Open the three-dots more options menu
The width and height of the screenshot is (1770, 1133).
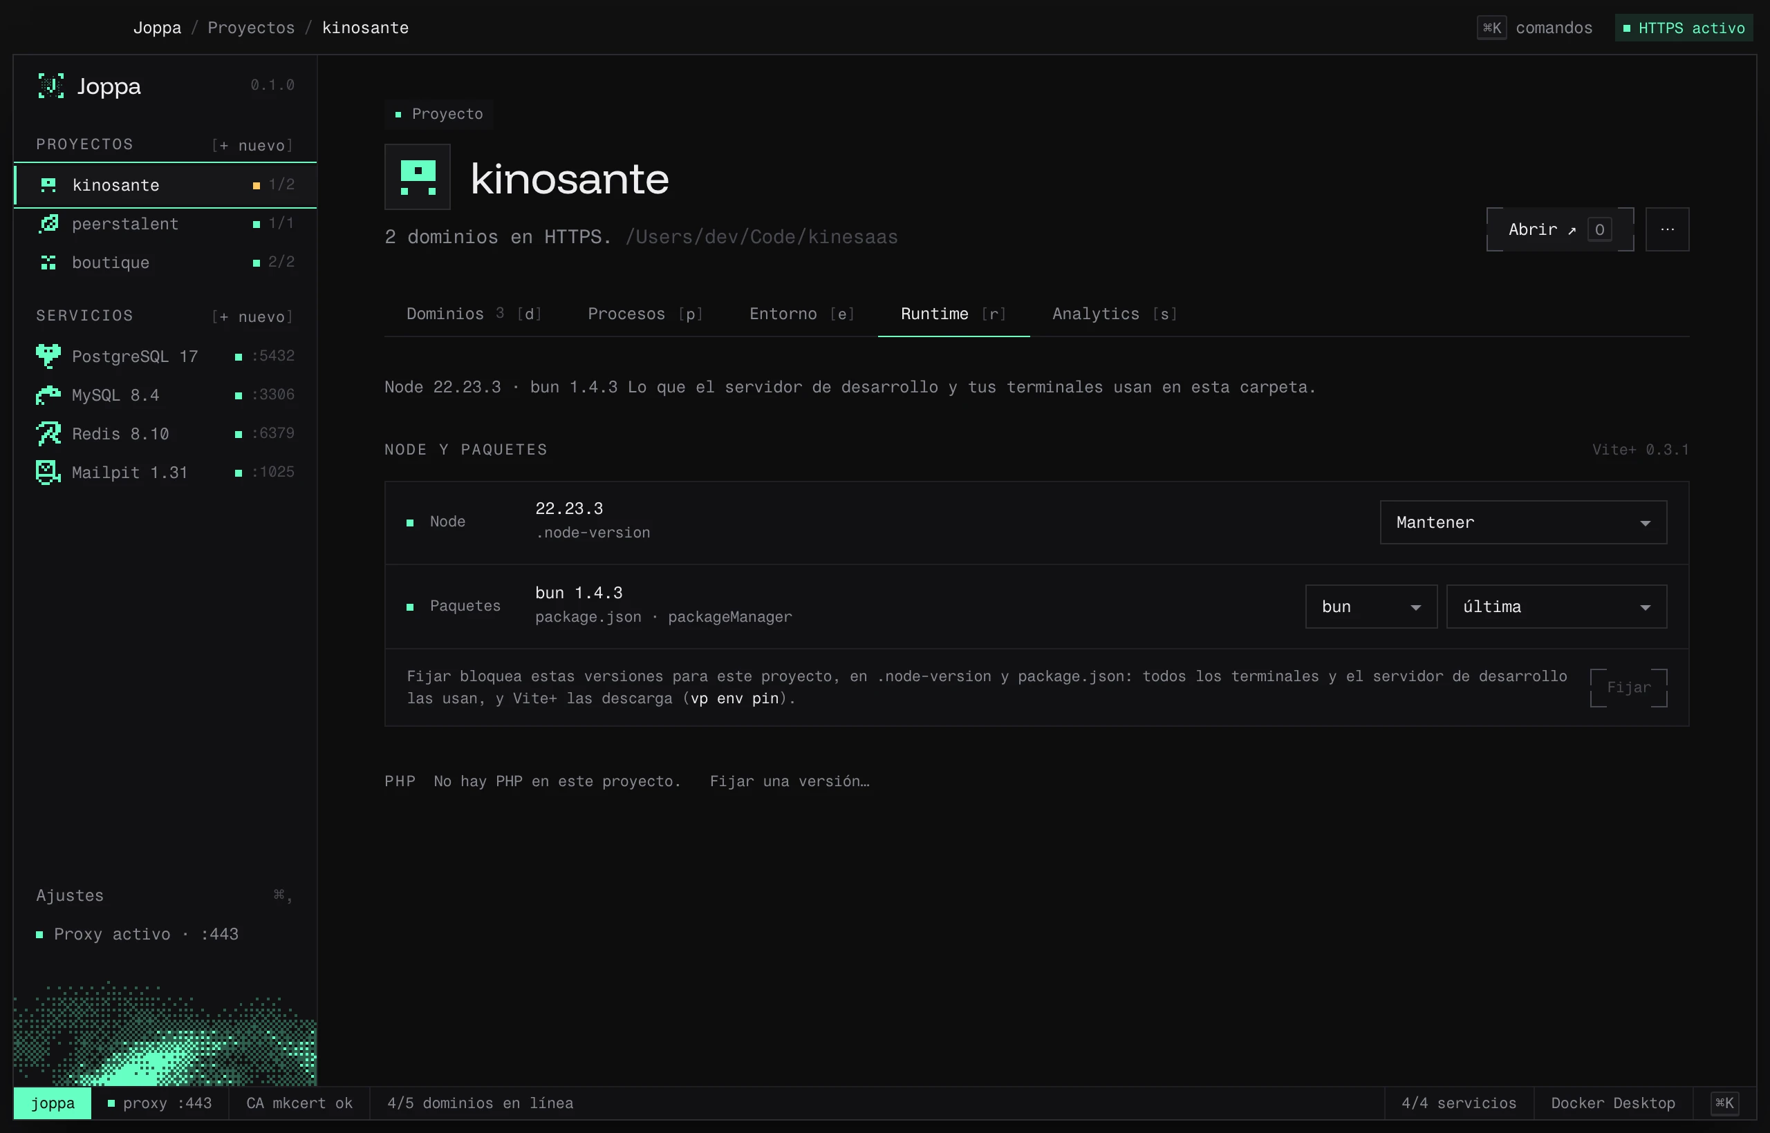point(1667,229)
